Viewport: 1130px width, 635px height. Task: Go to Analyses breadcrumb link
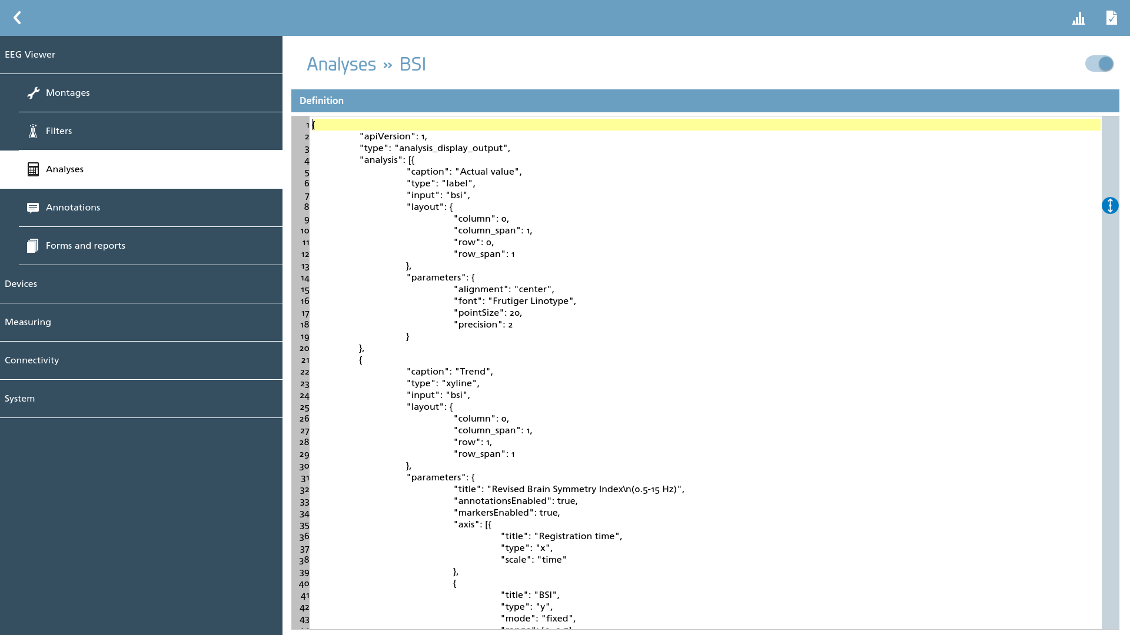point(341,64)
